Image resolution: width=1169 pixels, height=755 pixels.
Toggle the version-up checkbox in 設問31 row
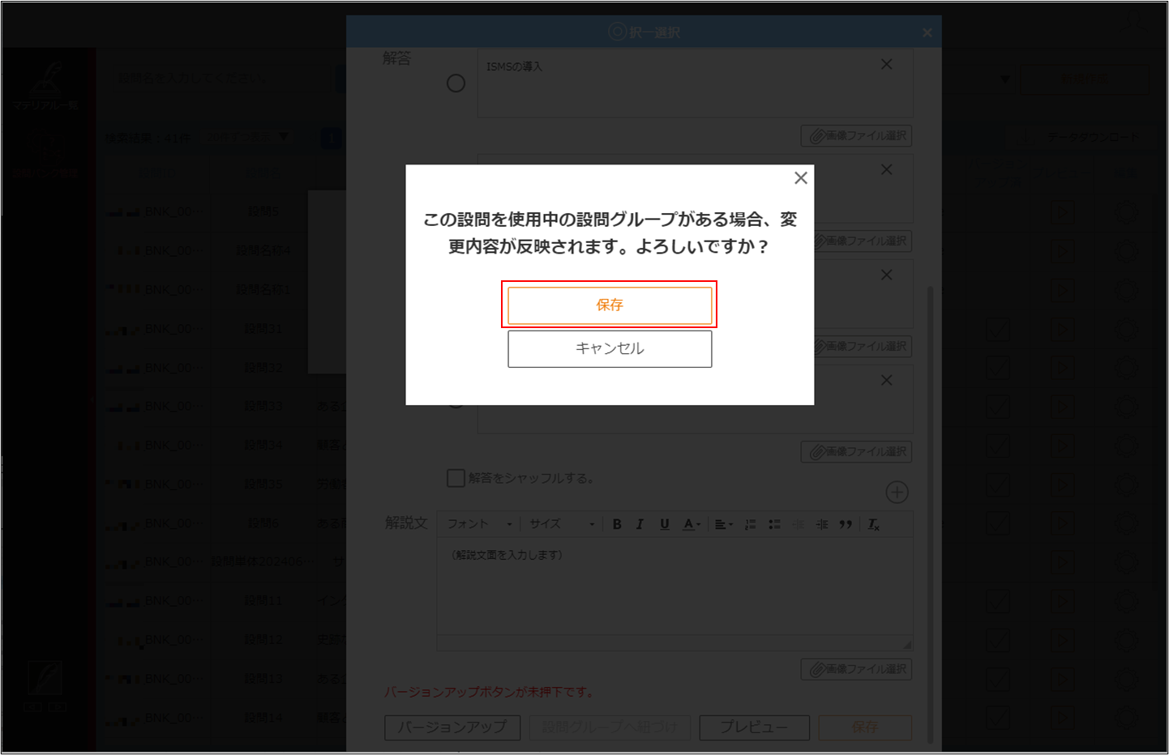coord(998,329)
